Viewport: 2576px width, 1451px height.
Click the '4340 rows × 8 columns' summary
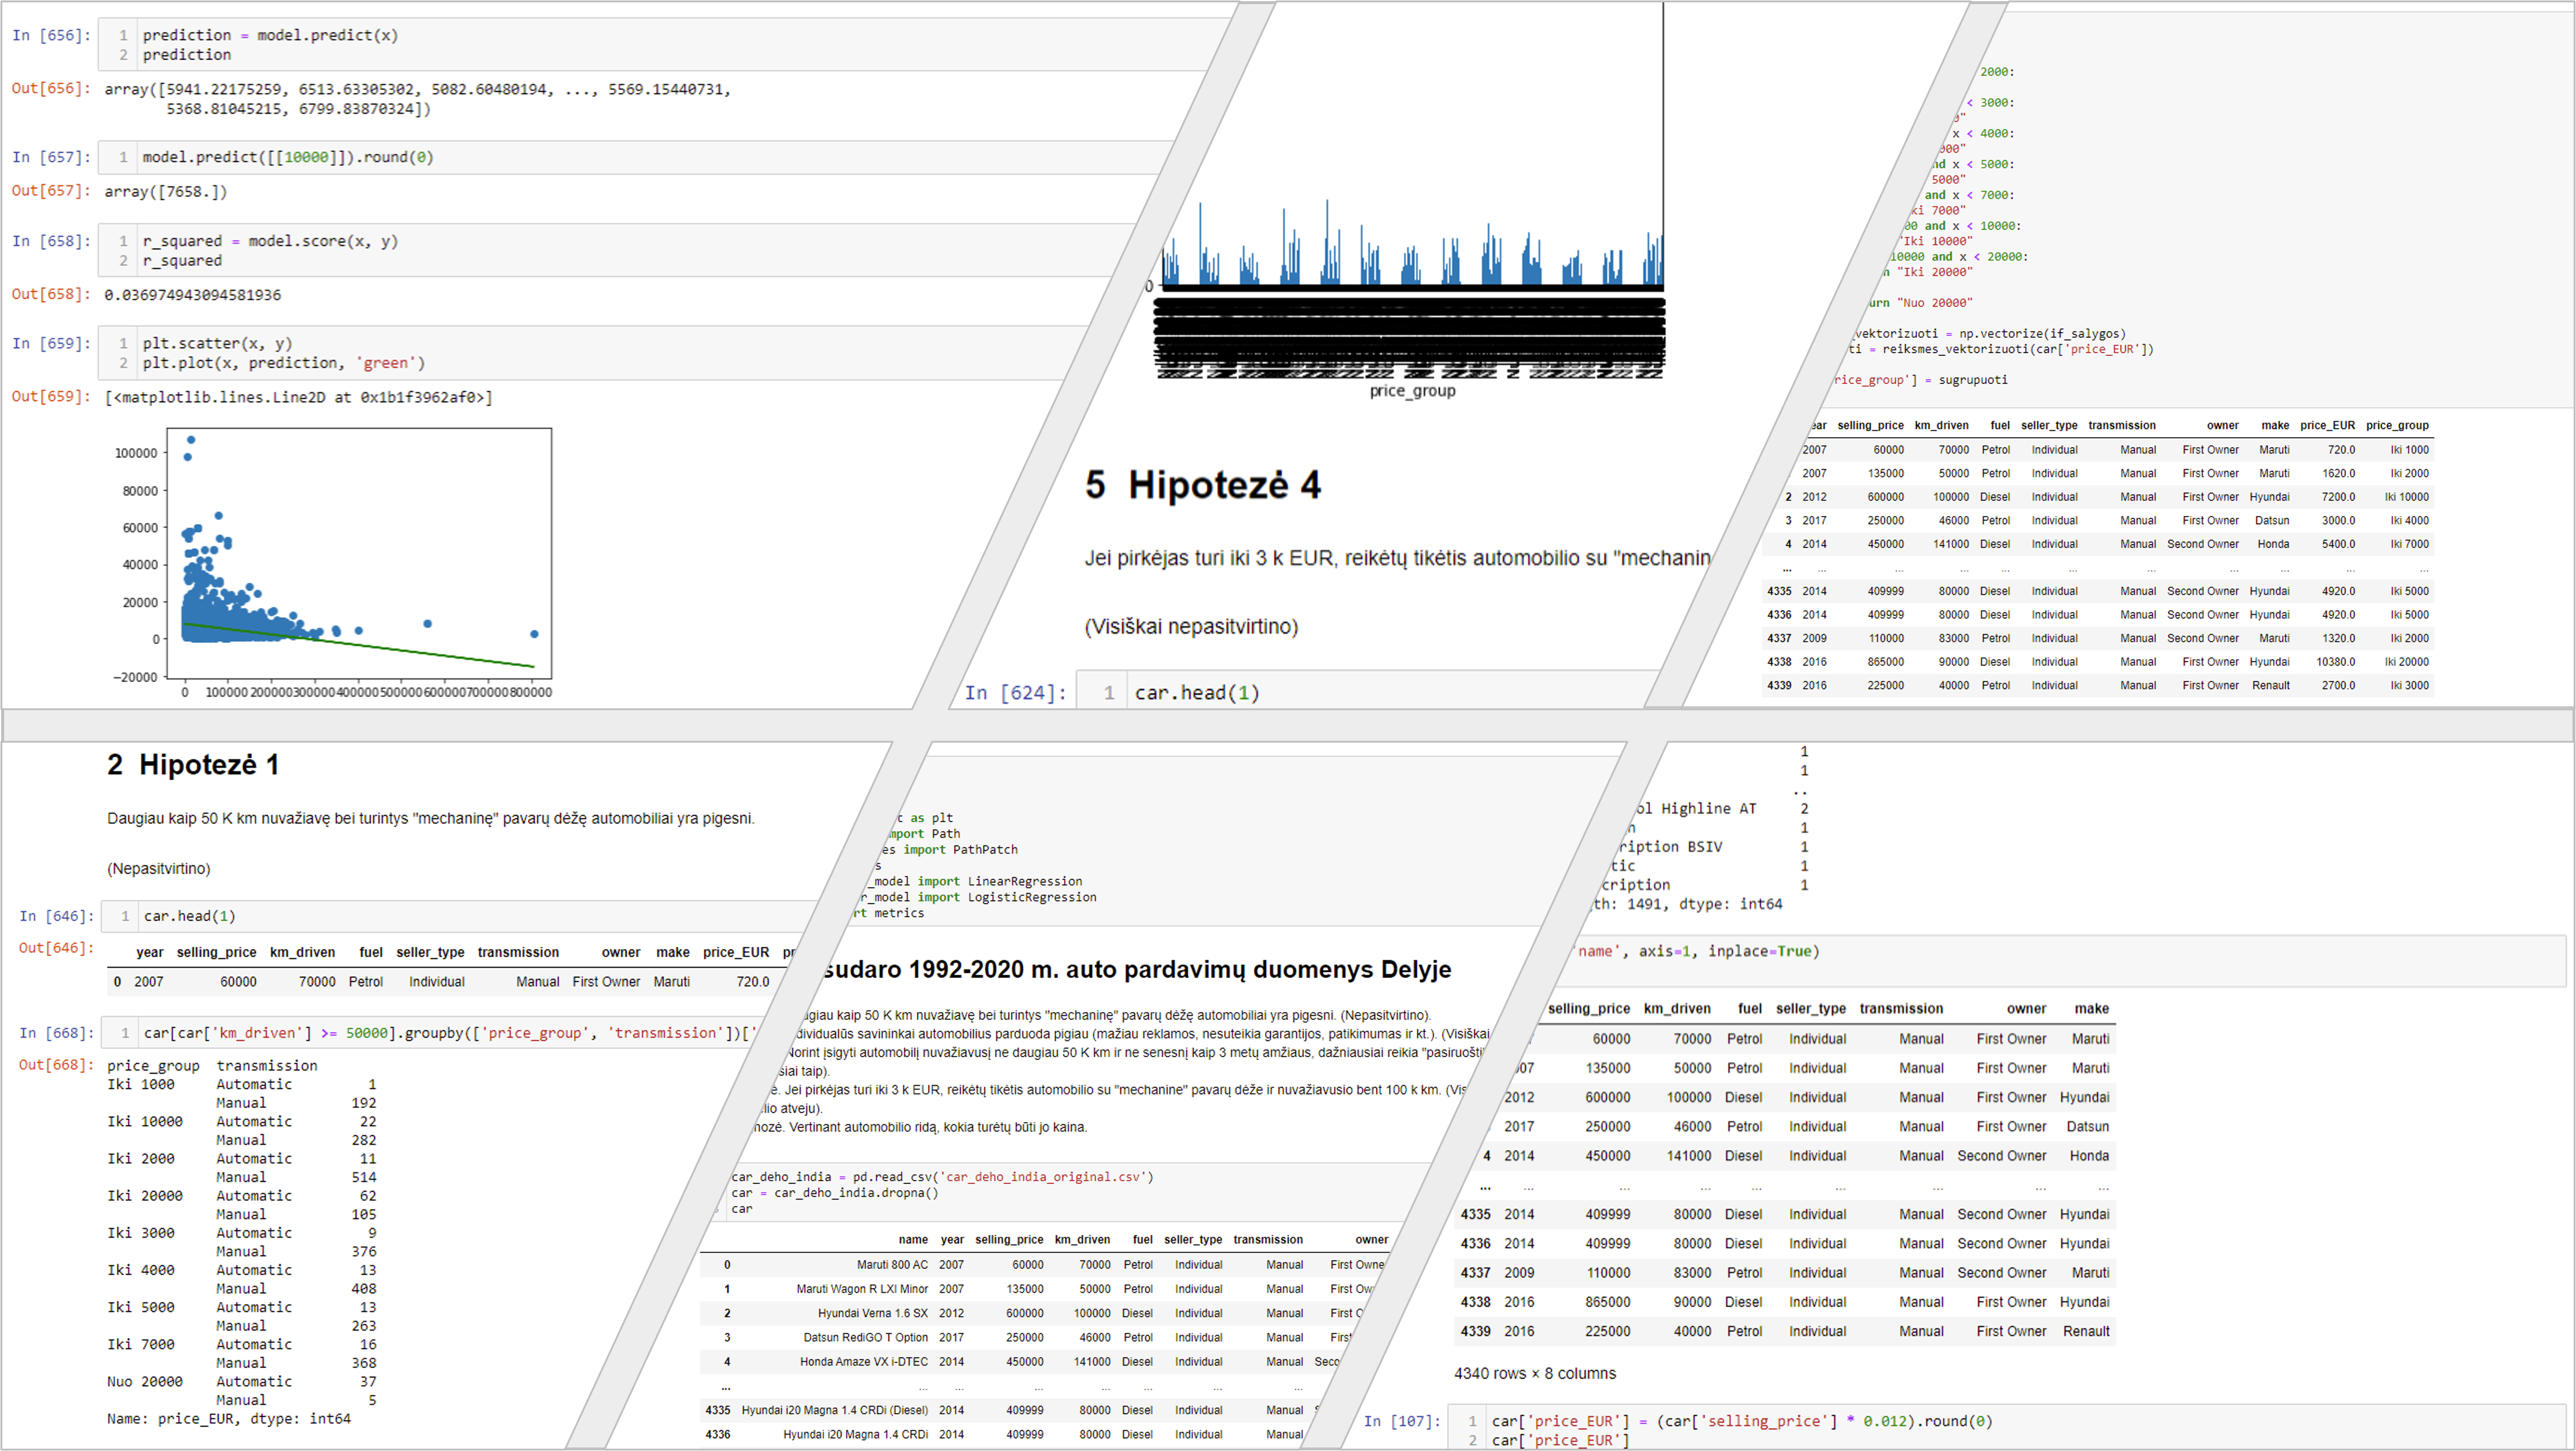[x=1534, y=1373]
